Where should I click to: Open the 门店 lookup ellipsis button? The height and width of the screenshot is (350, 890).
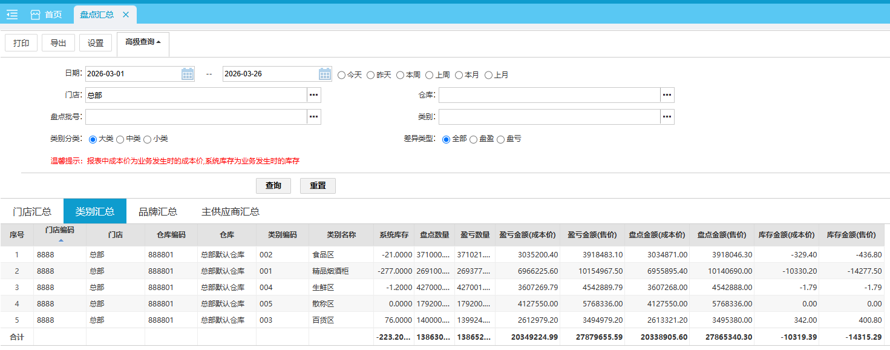click(313, 95)
